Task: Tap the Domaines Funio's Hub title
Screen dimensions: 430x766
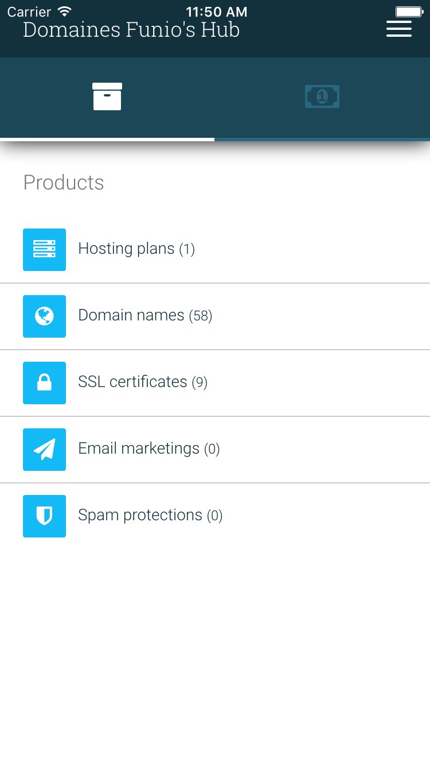Action: pos(131,30)
